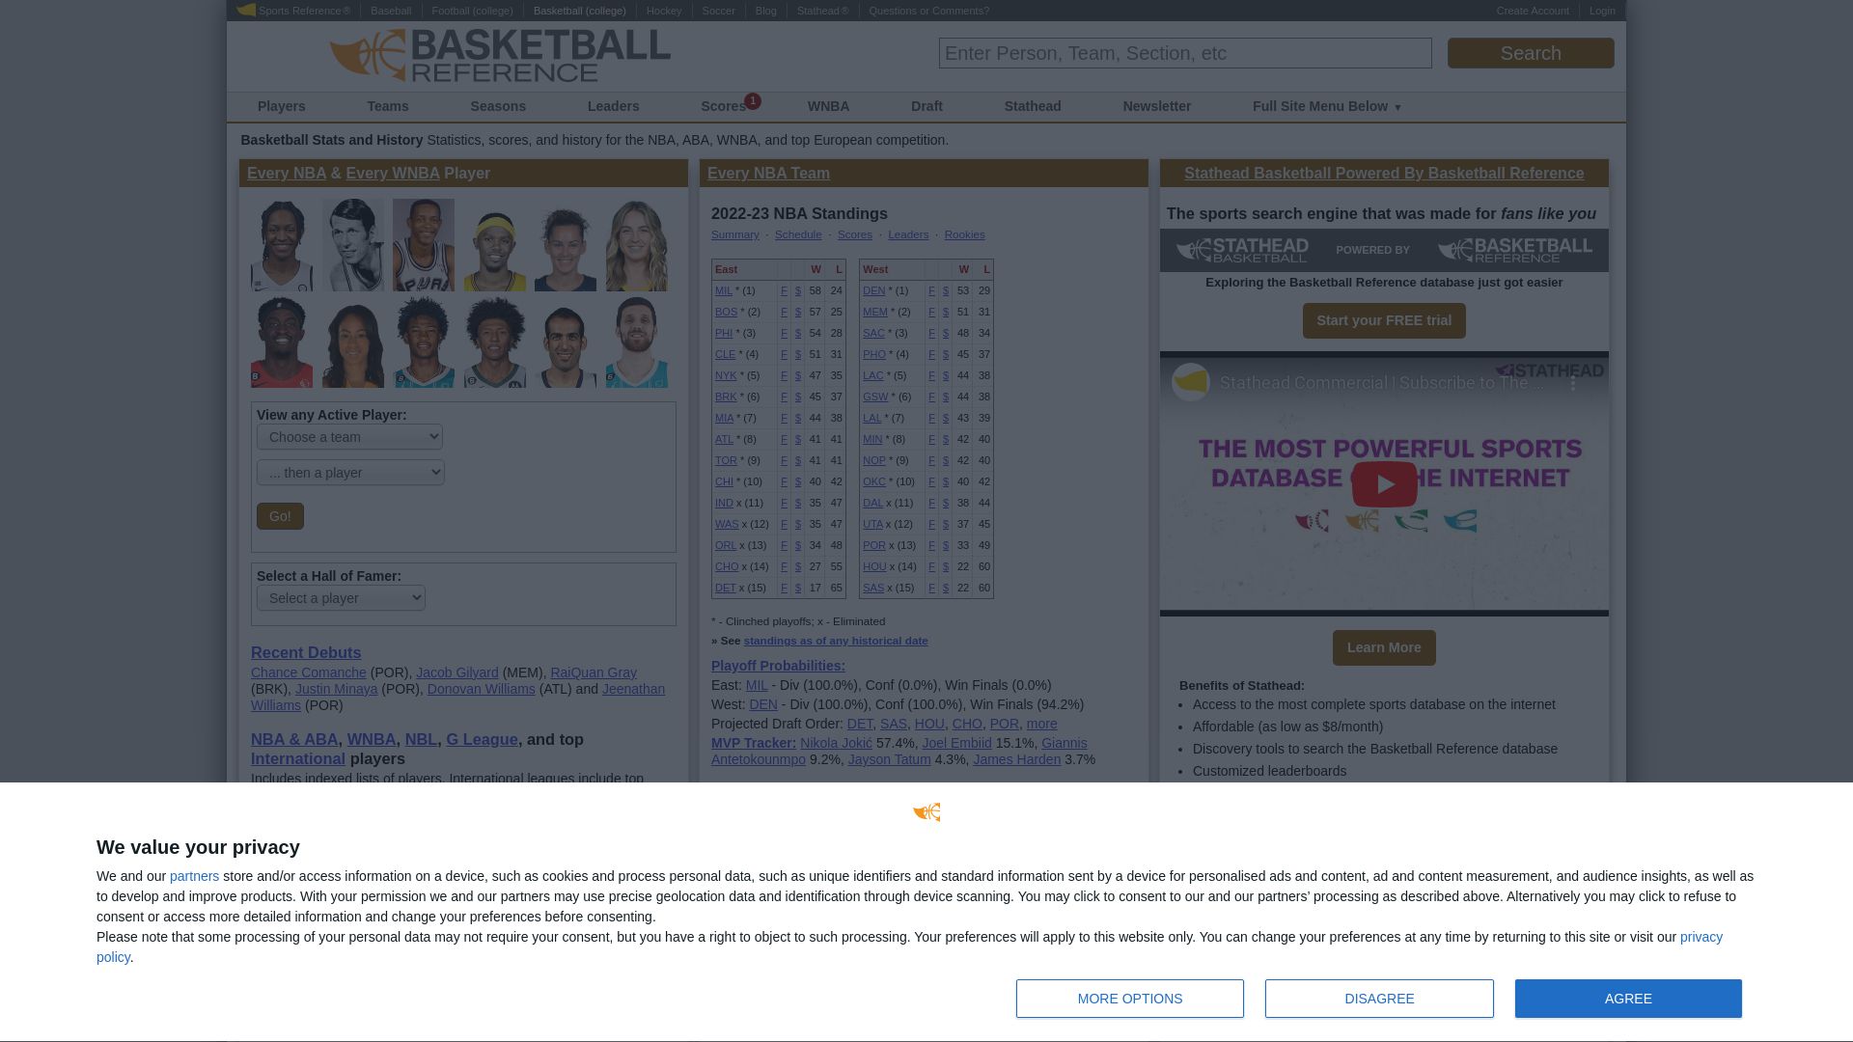
Task: Click the WNBA navigation menu icon
Action: click(x=827, y=105)
